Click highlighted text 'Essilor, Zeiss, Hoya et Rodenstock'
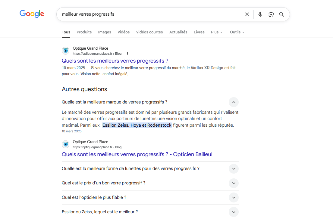Screen dimensions: 333x219 (x=137, y=125)
